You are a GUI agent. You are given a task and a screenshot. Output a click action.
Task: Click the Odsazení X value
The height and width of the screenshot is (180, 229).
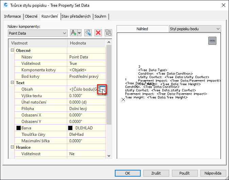click(86, 115)
